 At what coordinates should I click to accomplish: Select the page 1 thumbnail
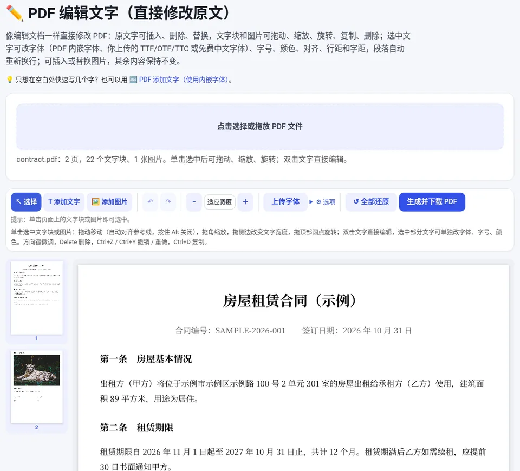pyautogui.click(x=36, y=298)
